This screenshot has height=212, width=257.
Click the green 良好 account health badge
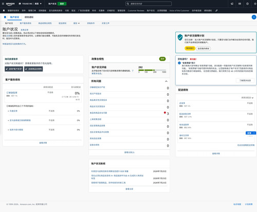(x=62, y=4)
